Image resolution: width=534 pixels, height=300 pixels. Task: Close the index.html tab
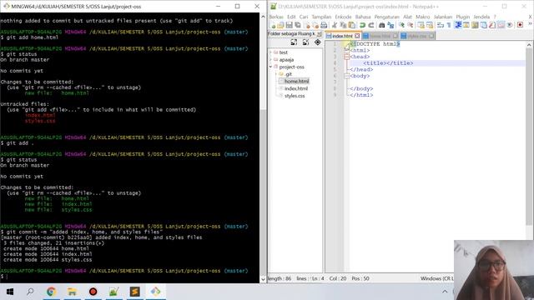point(357,36)
